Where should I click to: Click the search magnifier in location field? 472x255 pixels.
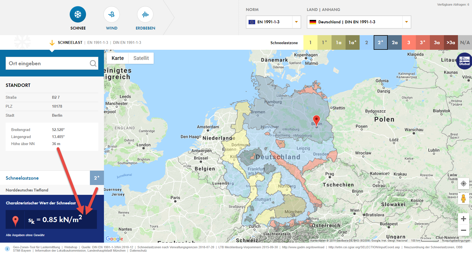click(93, 64)
